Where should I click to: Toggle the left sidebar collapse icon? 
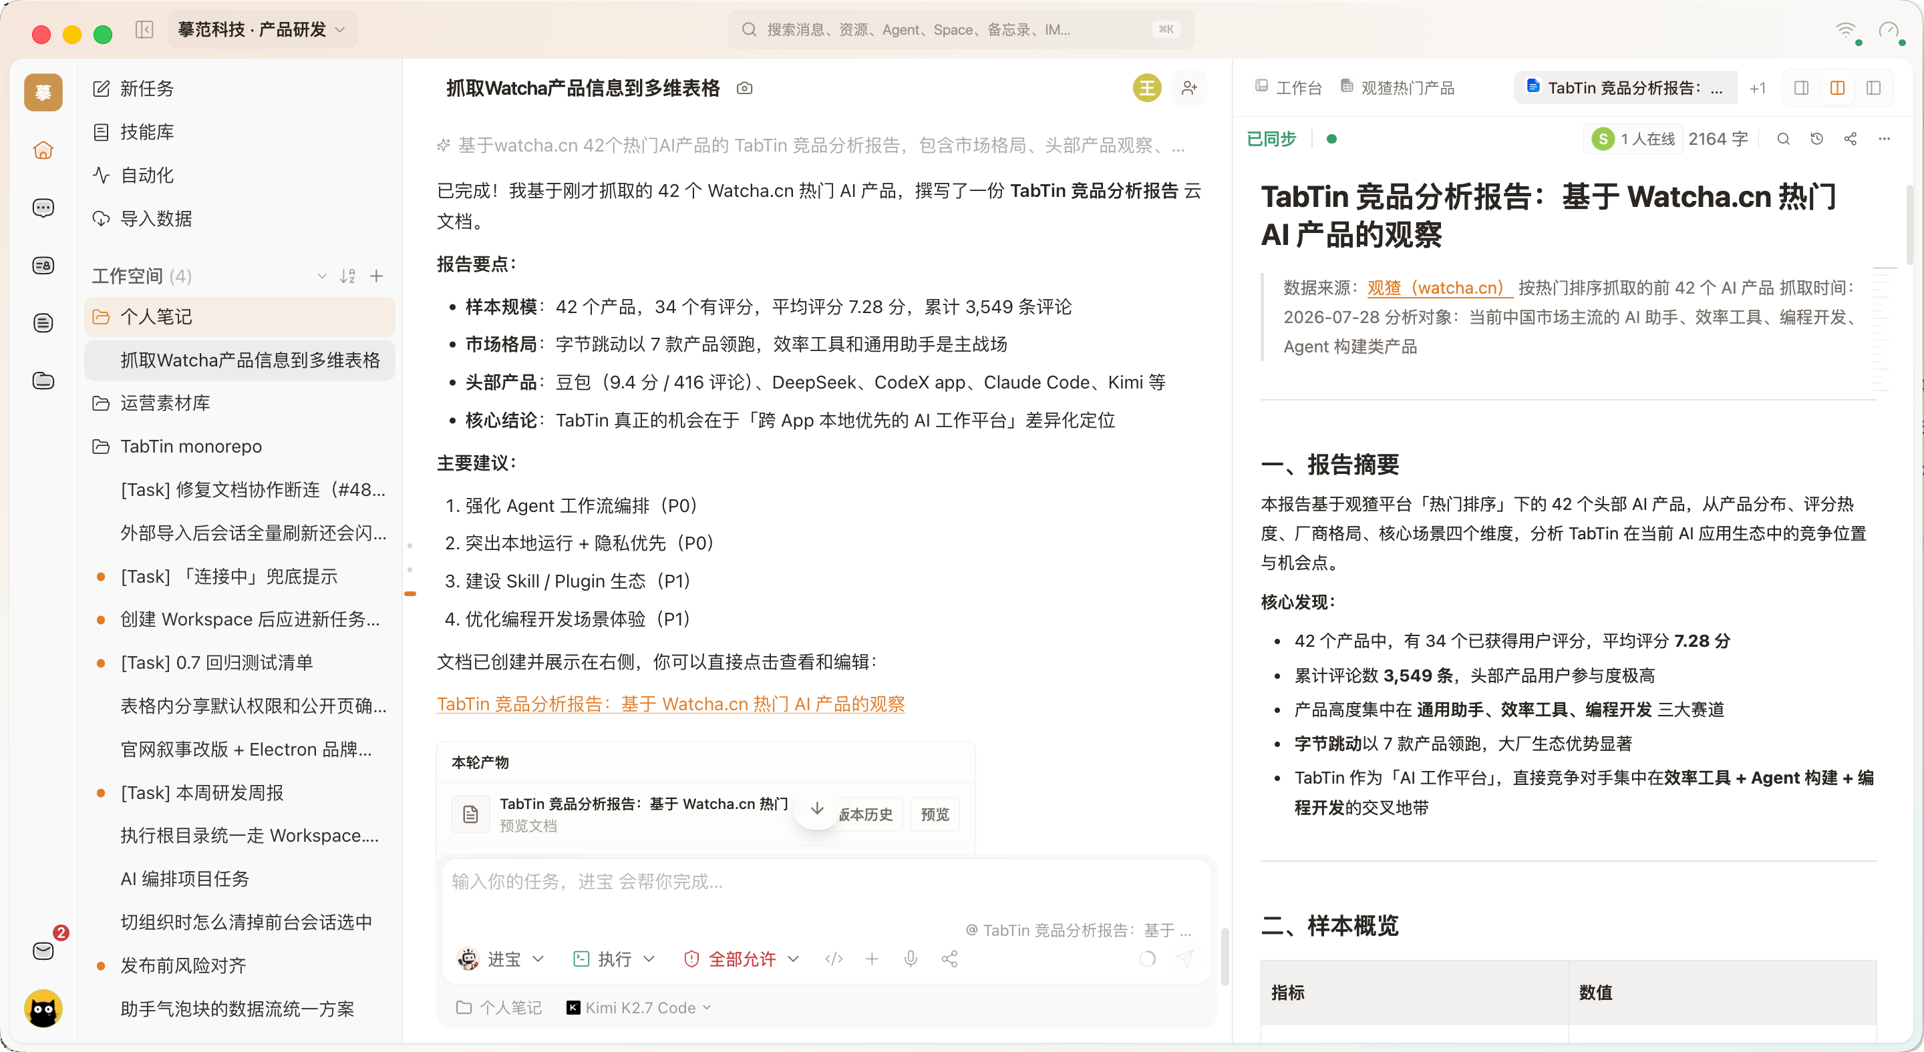[x=144, y=30]
